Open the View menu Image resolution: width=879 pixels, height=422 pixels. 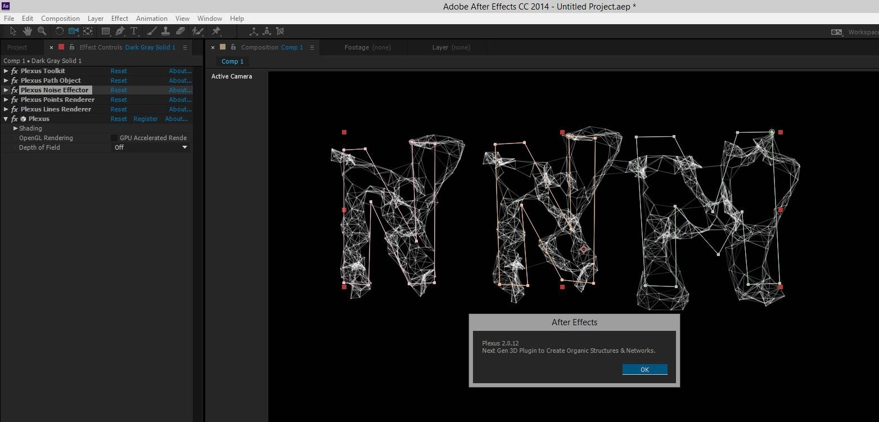click(x=182, y=19)
